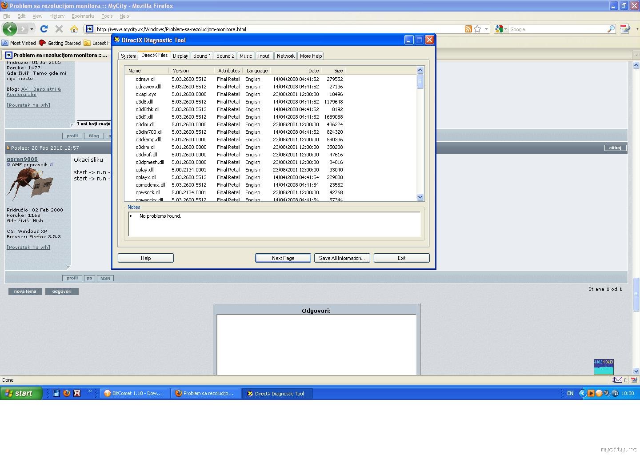Click the toolbar add-on icon right of search box
The image size is (640, 455).
[x=625, y=29]
